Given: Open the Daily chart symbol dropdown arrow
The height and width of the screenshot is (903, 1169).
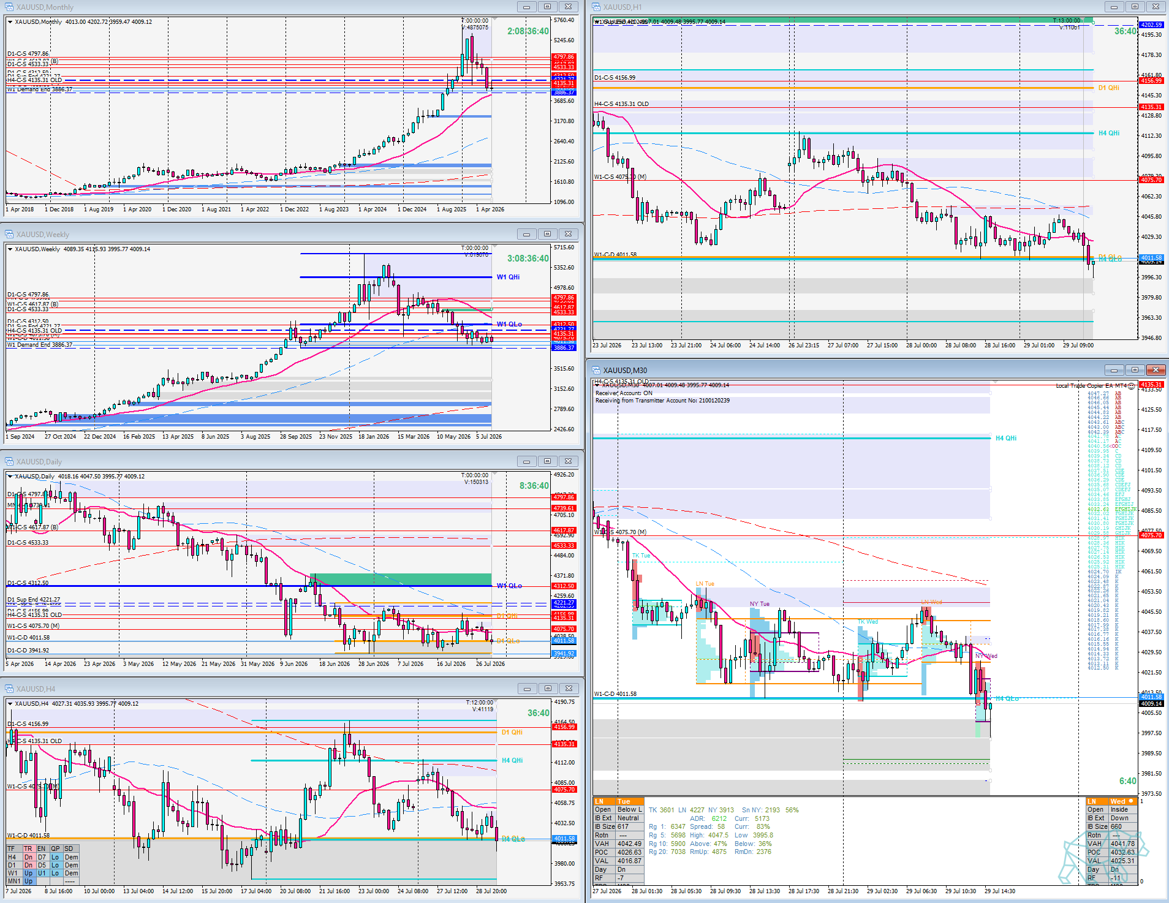Looking at the screenshot, I should [10, 477].
